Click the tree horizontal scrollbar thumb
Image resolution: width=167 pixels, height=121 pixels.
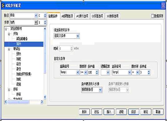(18, 102)
